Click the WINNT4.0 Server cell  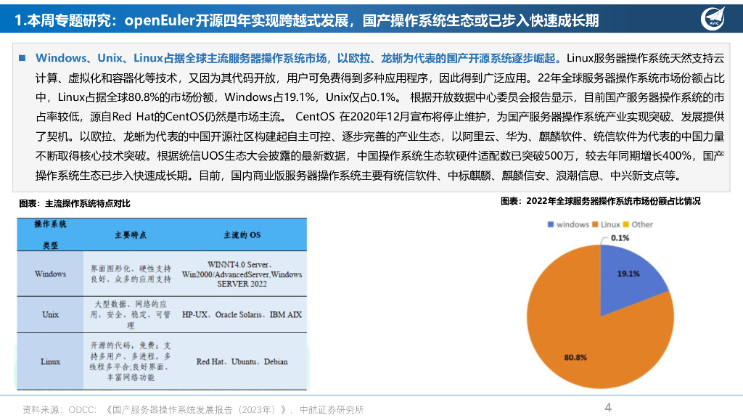tap(242, 274)
